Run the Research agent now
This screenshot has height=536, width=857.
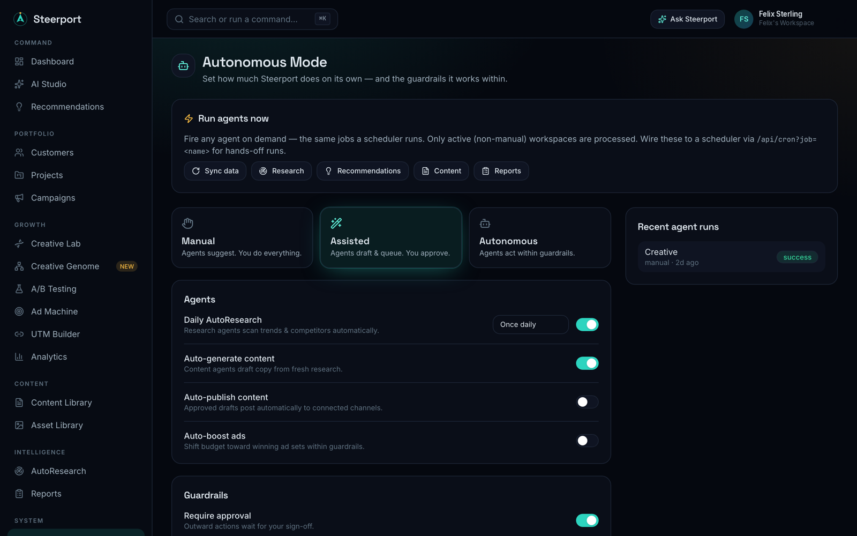[281, 171]
